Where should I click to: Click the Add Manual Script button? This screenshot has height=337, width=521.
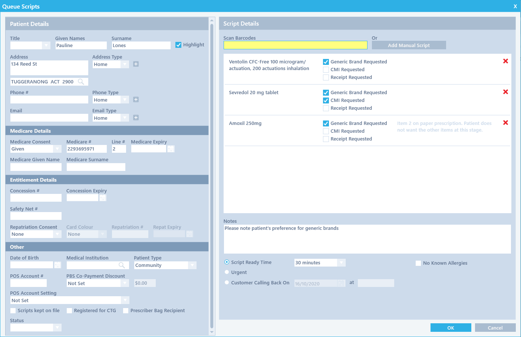tap(409, 45)
